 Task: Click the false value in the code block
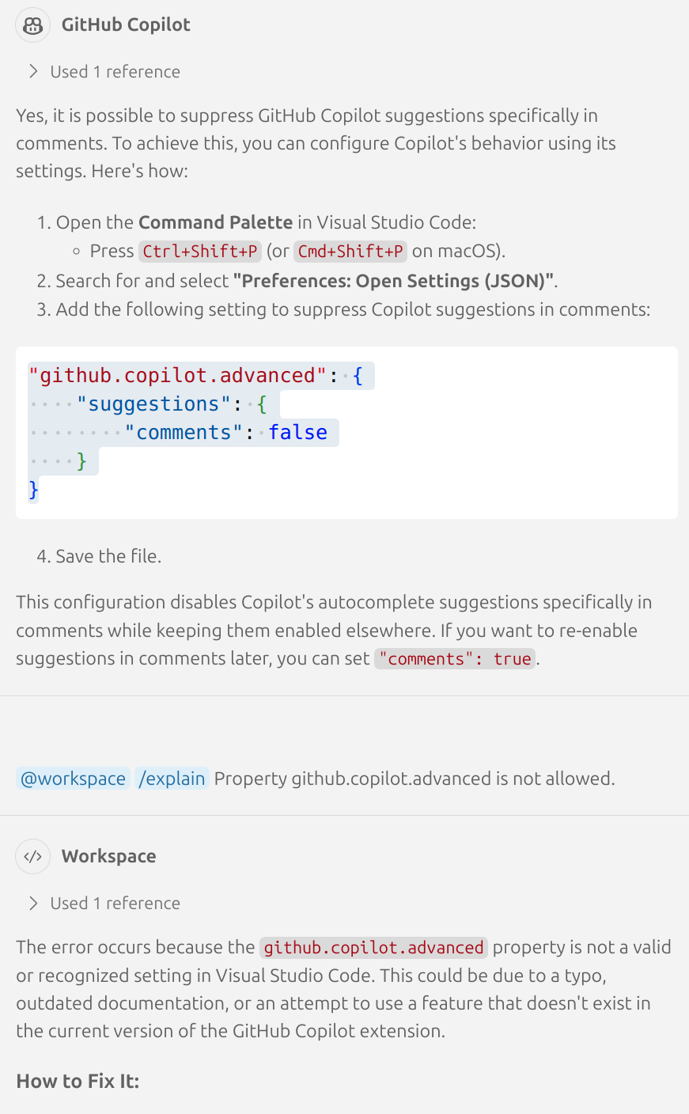(297, 433)
